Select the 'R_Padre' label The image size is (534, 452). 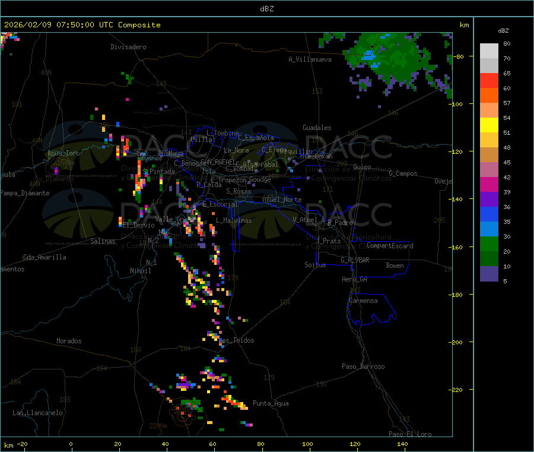click(x=340, y=223)
